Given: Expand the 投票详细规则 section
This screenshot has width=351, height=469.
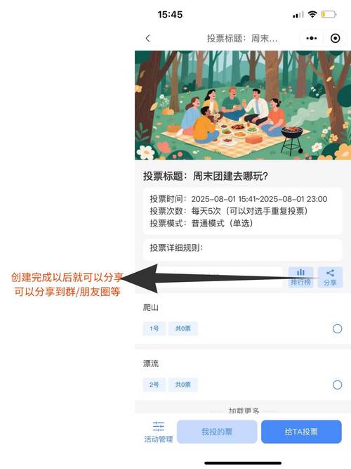Looking at the screenshot, I should (243, 248).
